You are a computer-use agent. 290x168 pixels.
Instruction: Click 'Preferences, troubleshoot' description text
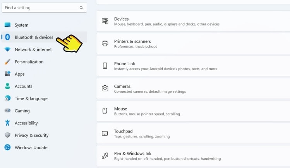(x=136, y=47)
